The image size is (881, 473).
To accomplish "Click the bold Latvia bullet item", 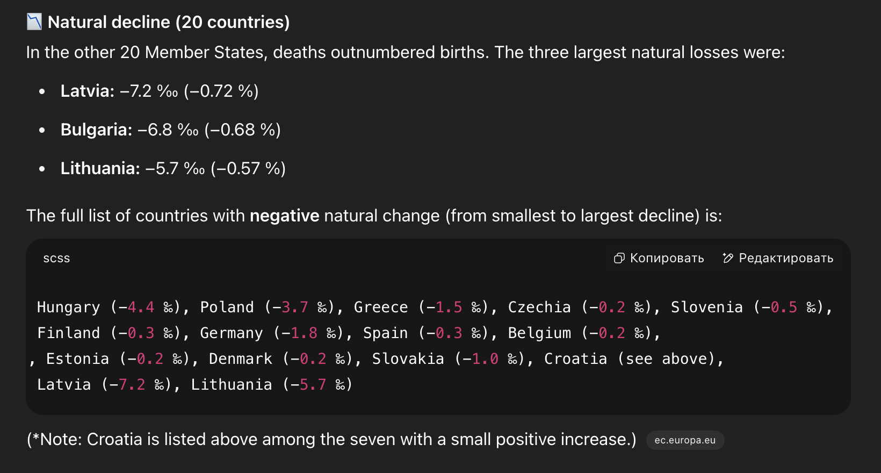I will pyautogui.click(x=160, y=91).
